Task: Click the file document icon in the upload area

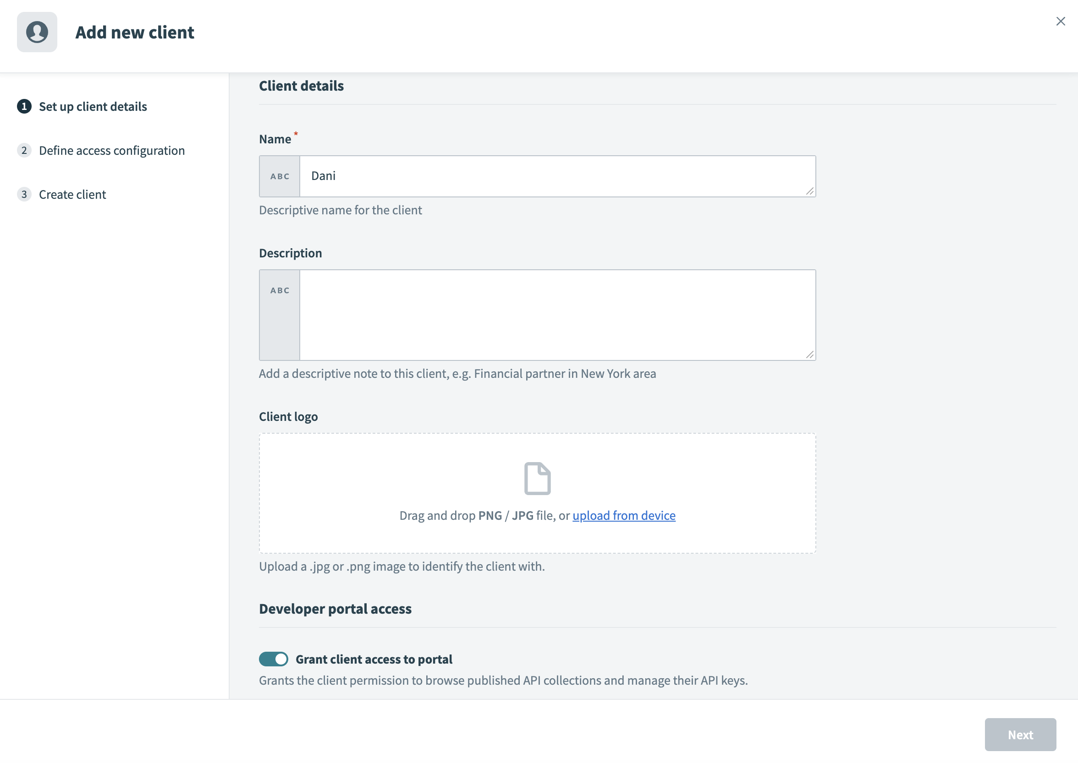Action: click(x=537, y=478)
